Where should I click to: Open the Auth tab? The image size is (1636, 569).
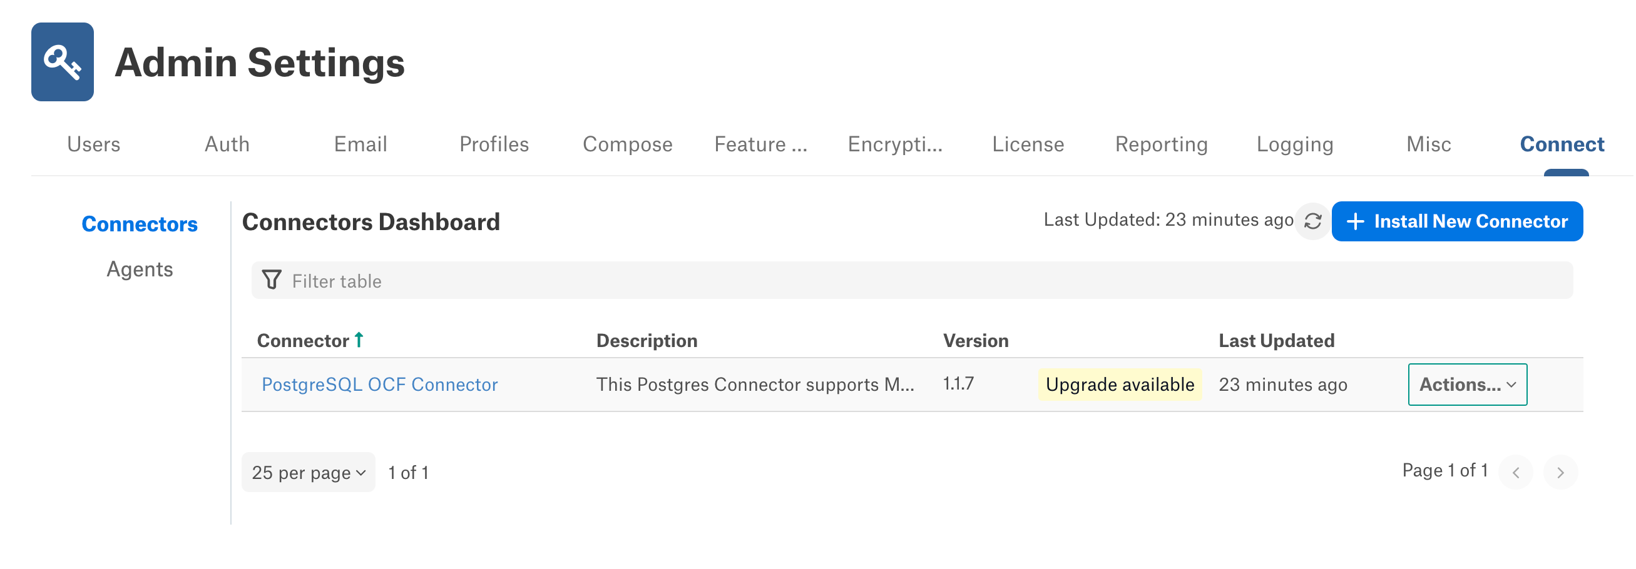(x=227, y=144)
